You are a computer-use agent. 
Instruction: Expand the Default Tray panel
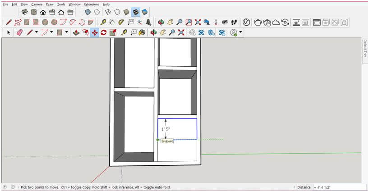pyautogui.click(x=365, y=48)
